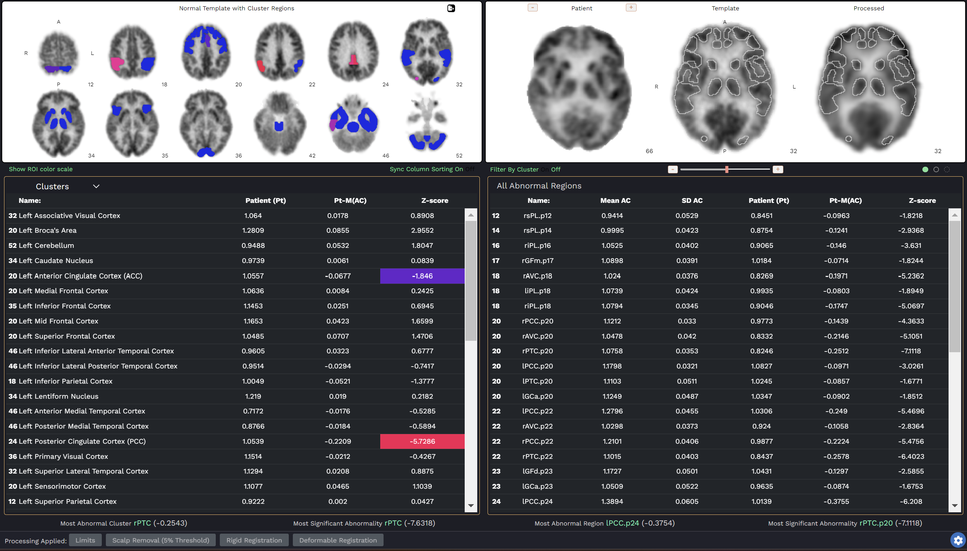Click the plus button right of slice slider

(x=778, y=170)
